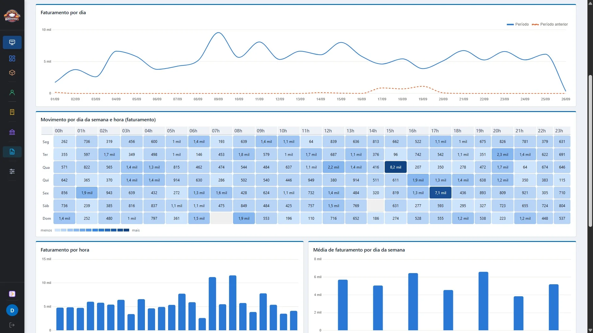Open the reports chart sidebar icon
Image resolution: width=593 pixels, height=333 pixels.
pyautogui.click(x=12, y=152)
